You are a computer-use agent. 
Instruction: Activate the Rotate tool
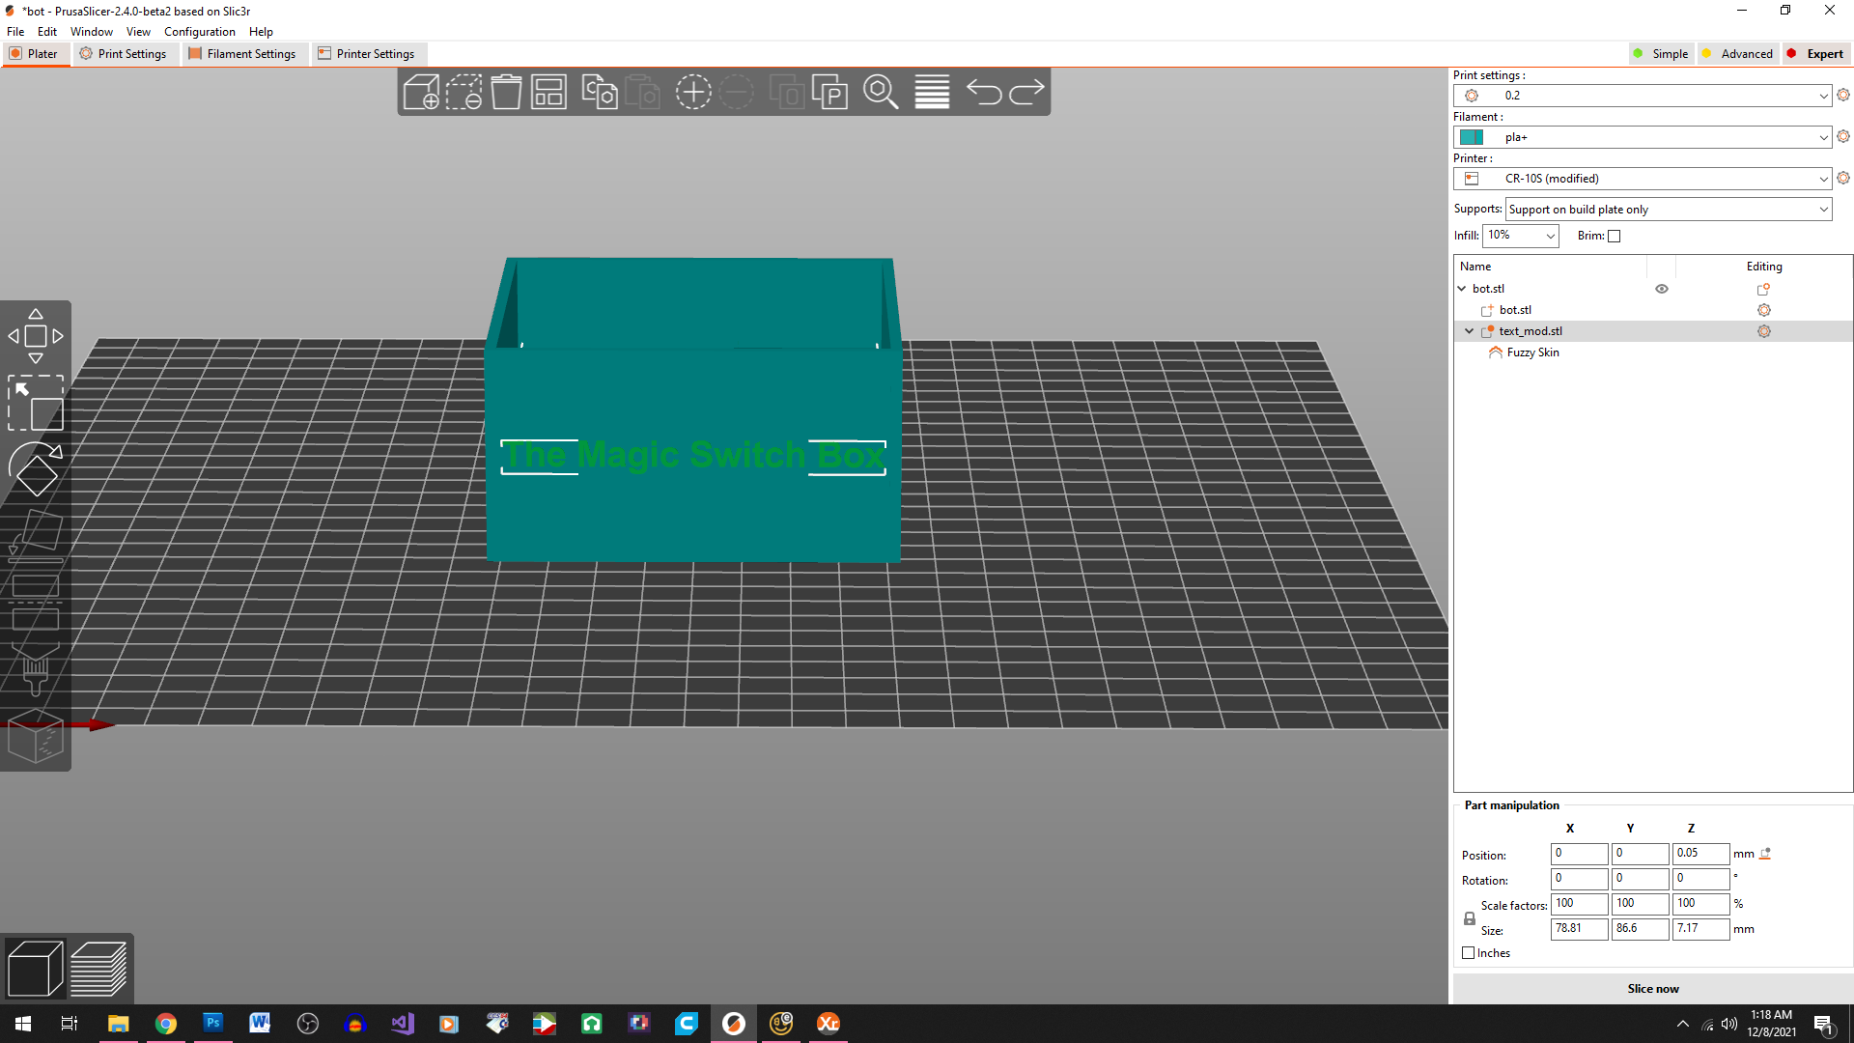point(36,468)
